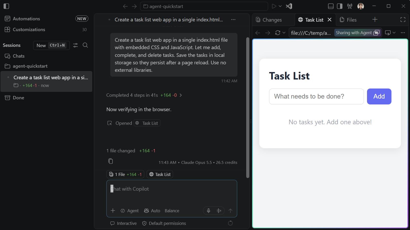Click the Task List page heading
This screenshot has width=410, height=230.
tap(289, 76)
